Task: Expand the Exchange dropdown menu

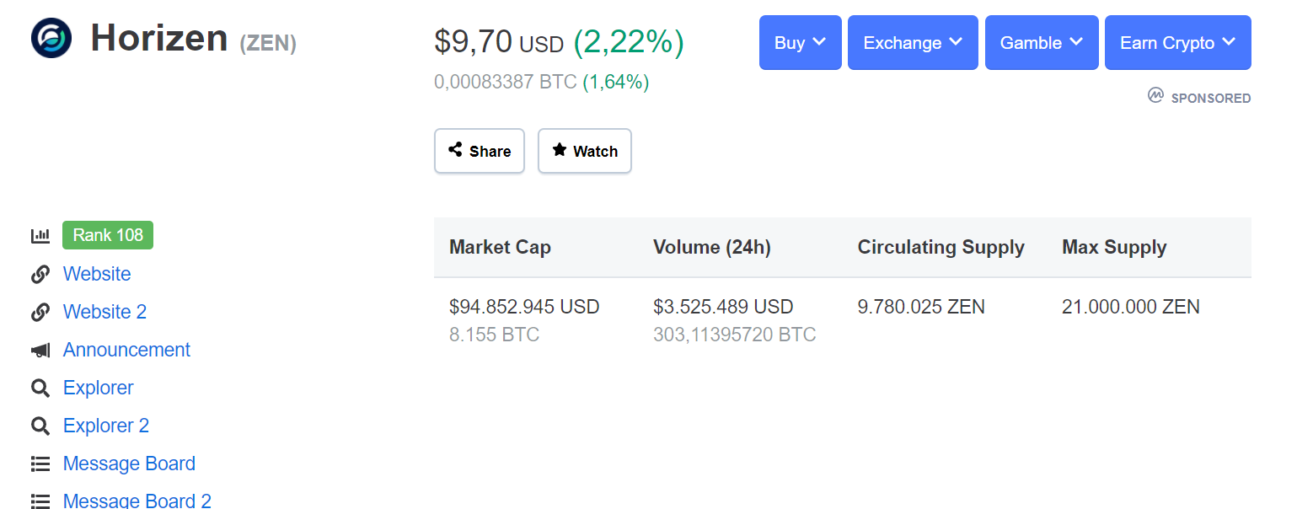Action: click(x=913, y=43)
